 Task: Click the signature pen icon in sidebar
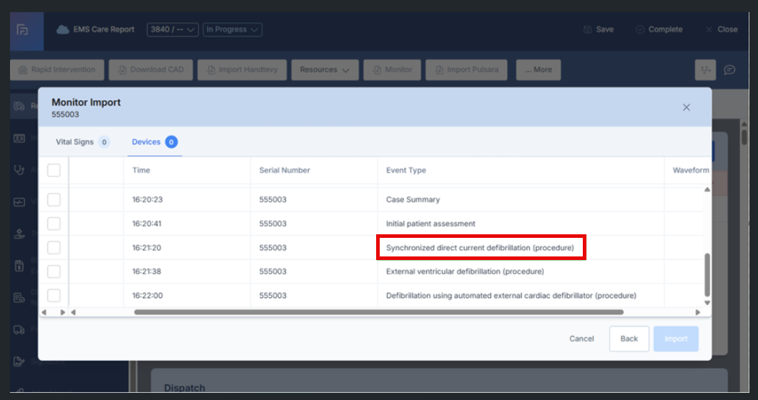19,361
